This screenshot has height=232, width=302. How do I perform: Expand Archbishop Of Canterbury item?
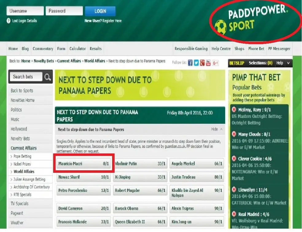tap(11, 187)
